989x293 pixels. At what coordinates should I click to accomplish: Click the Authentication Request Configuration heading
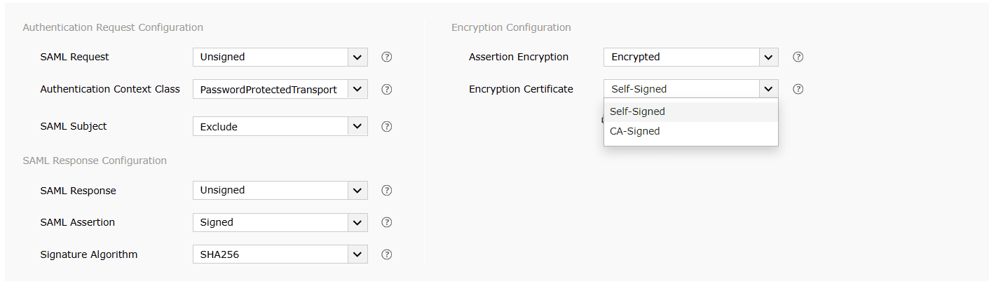coord(113,27)
